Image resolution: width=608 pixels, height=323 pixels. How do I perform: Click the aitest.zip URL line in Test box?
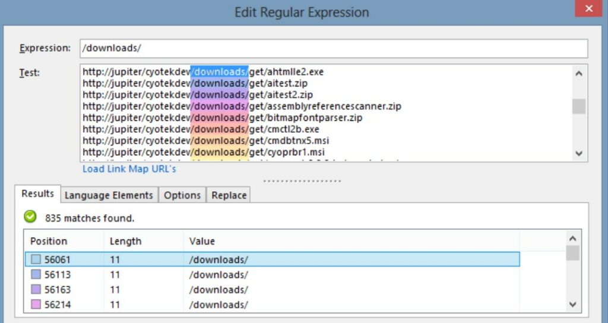[195, 84]
